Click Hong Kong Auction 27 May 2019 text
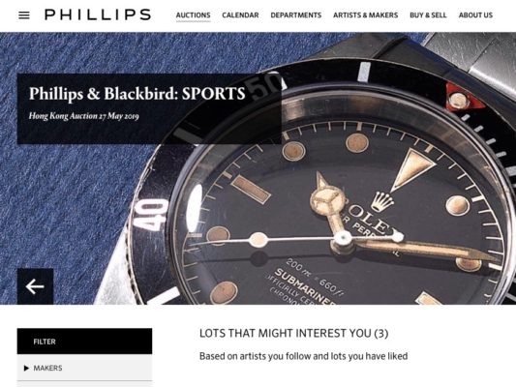The height and width of the screenshot is (387, 516). click(83, 116)
